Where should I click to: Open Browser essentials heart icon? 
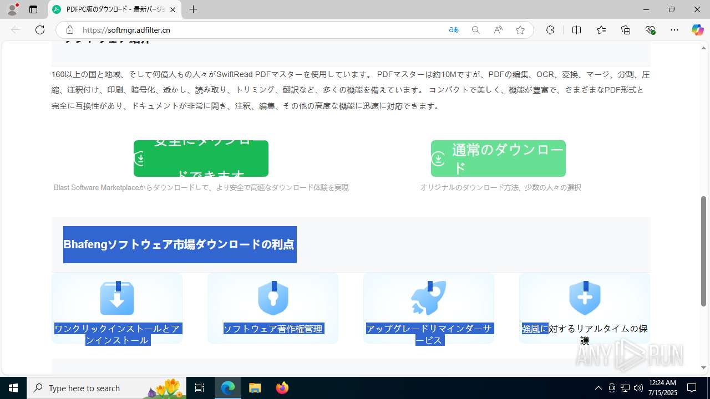pos(650,30)
